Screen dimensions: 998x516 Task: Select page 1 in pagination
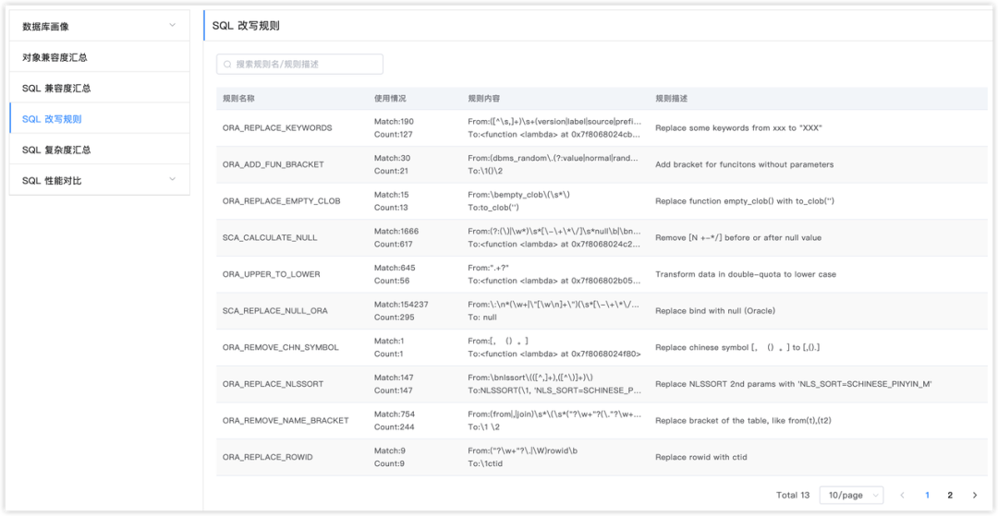tap(927, 495)
